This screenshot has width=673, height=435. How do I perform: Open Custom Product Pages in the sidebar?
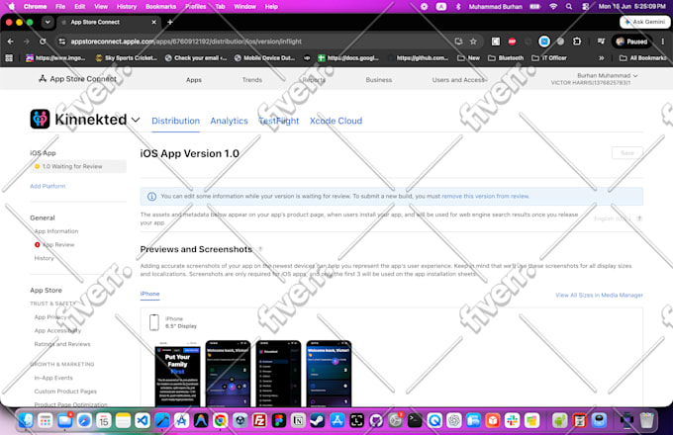click(65, 391)
